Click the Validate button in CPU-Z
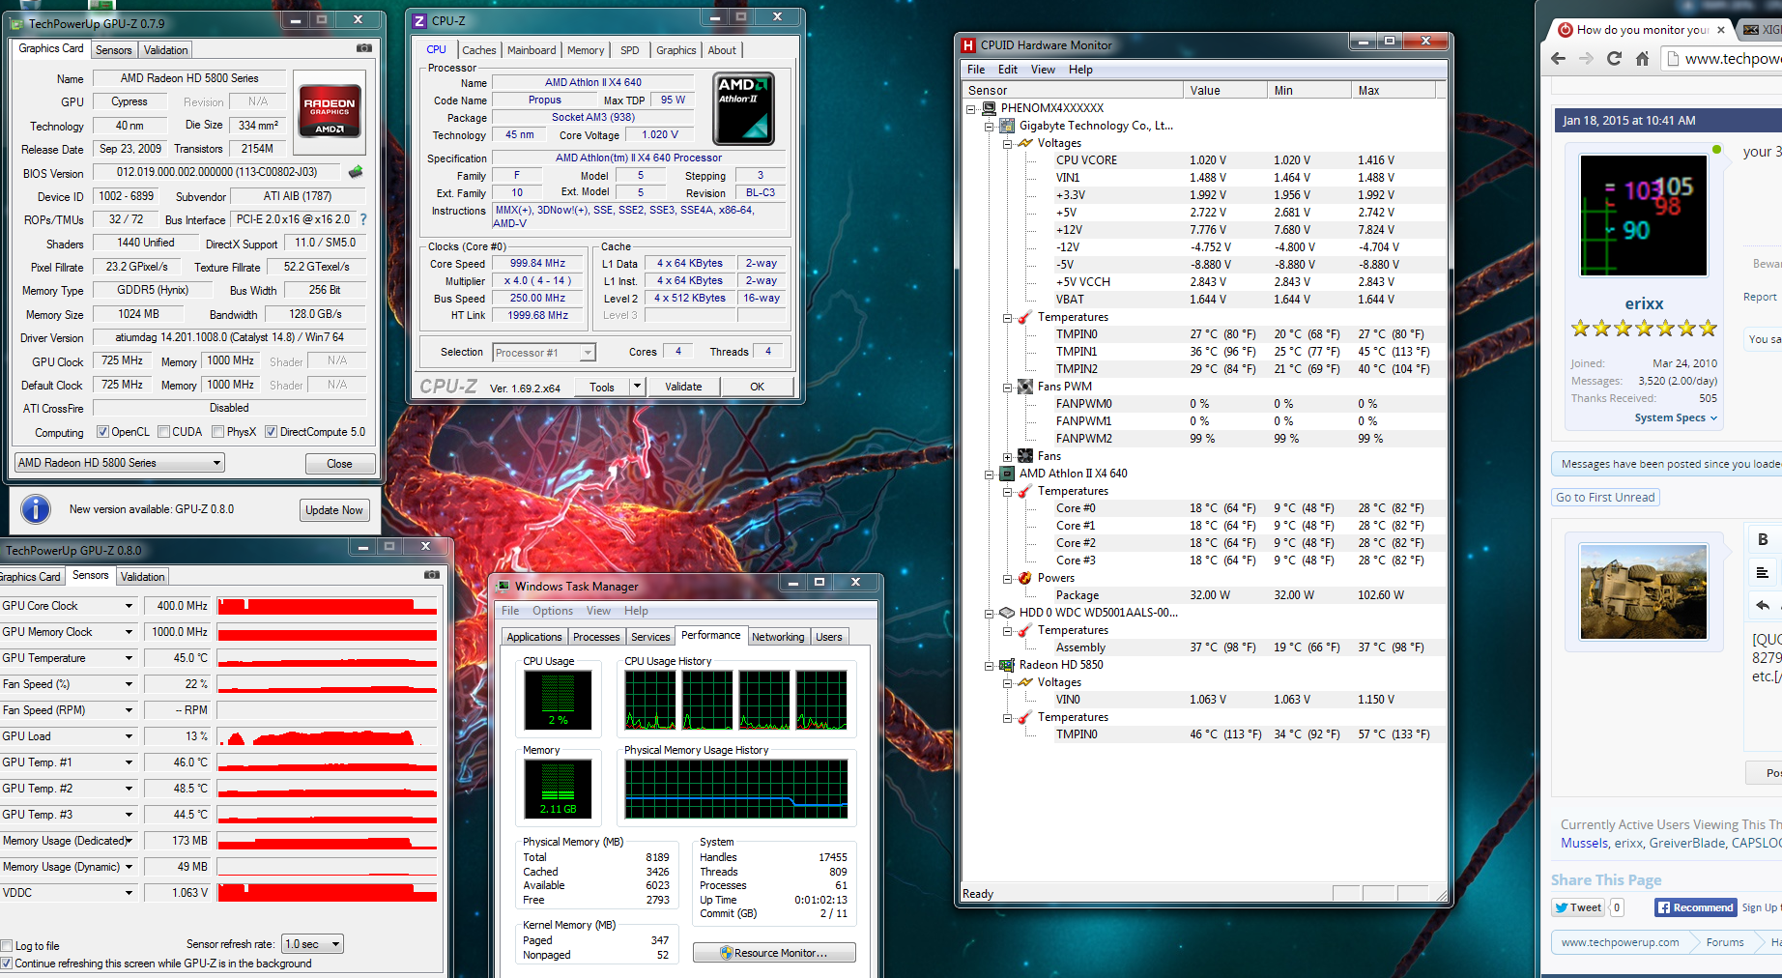 tap(683, 387)
